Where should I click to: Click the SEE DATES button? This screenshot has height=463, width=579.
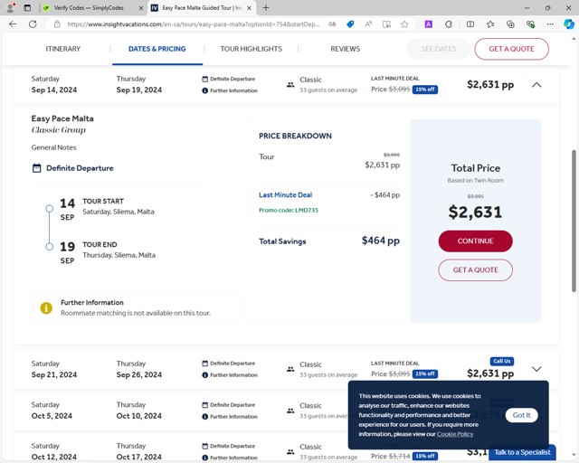click(439, 49)
